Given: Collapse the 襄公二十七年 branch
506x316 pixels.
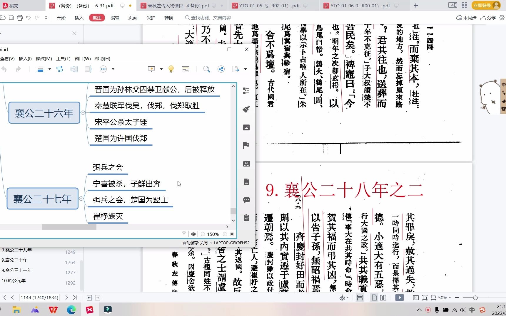Looking at the screenshot, I should point(81,199).
